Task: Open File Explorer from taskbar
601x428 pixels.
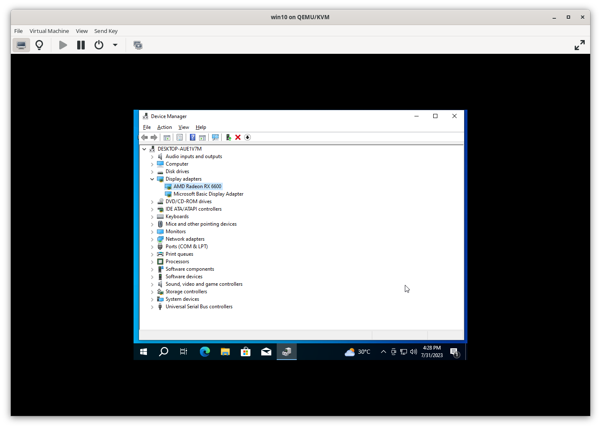Action: [225, 352]
